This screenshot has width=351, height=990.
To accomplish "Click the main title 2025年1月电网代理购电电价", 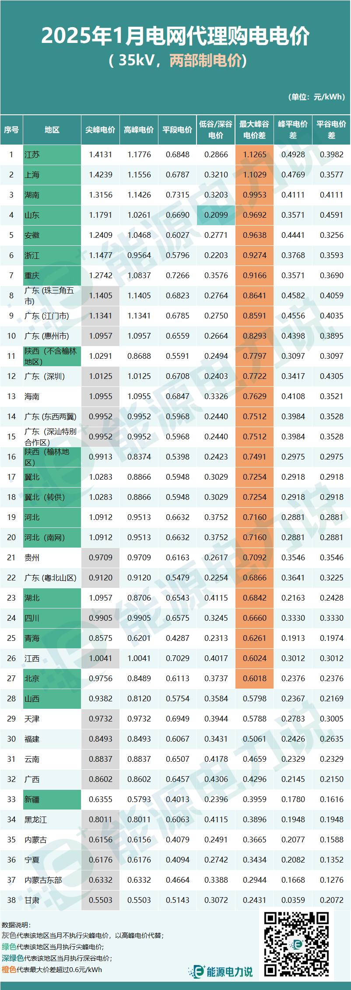I will click(x=175, y=35).
